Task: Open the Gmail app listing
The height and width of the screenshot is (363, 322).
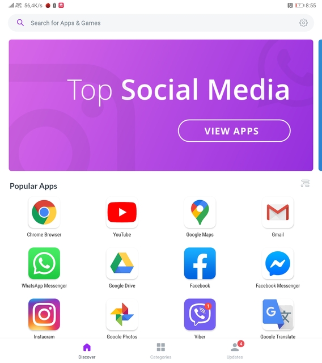Action: click(278, 212)
